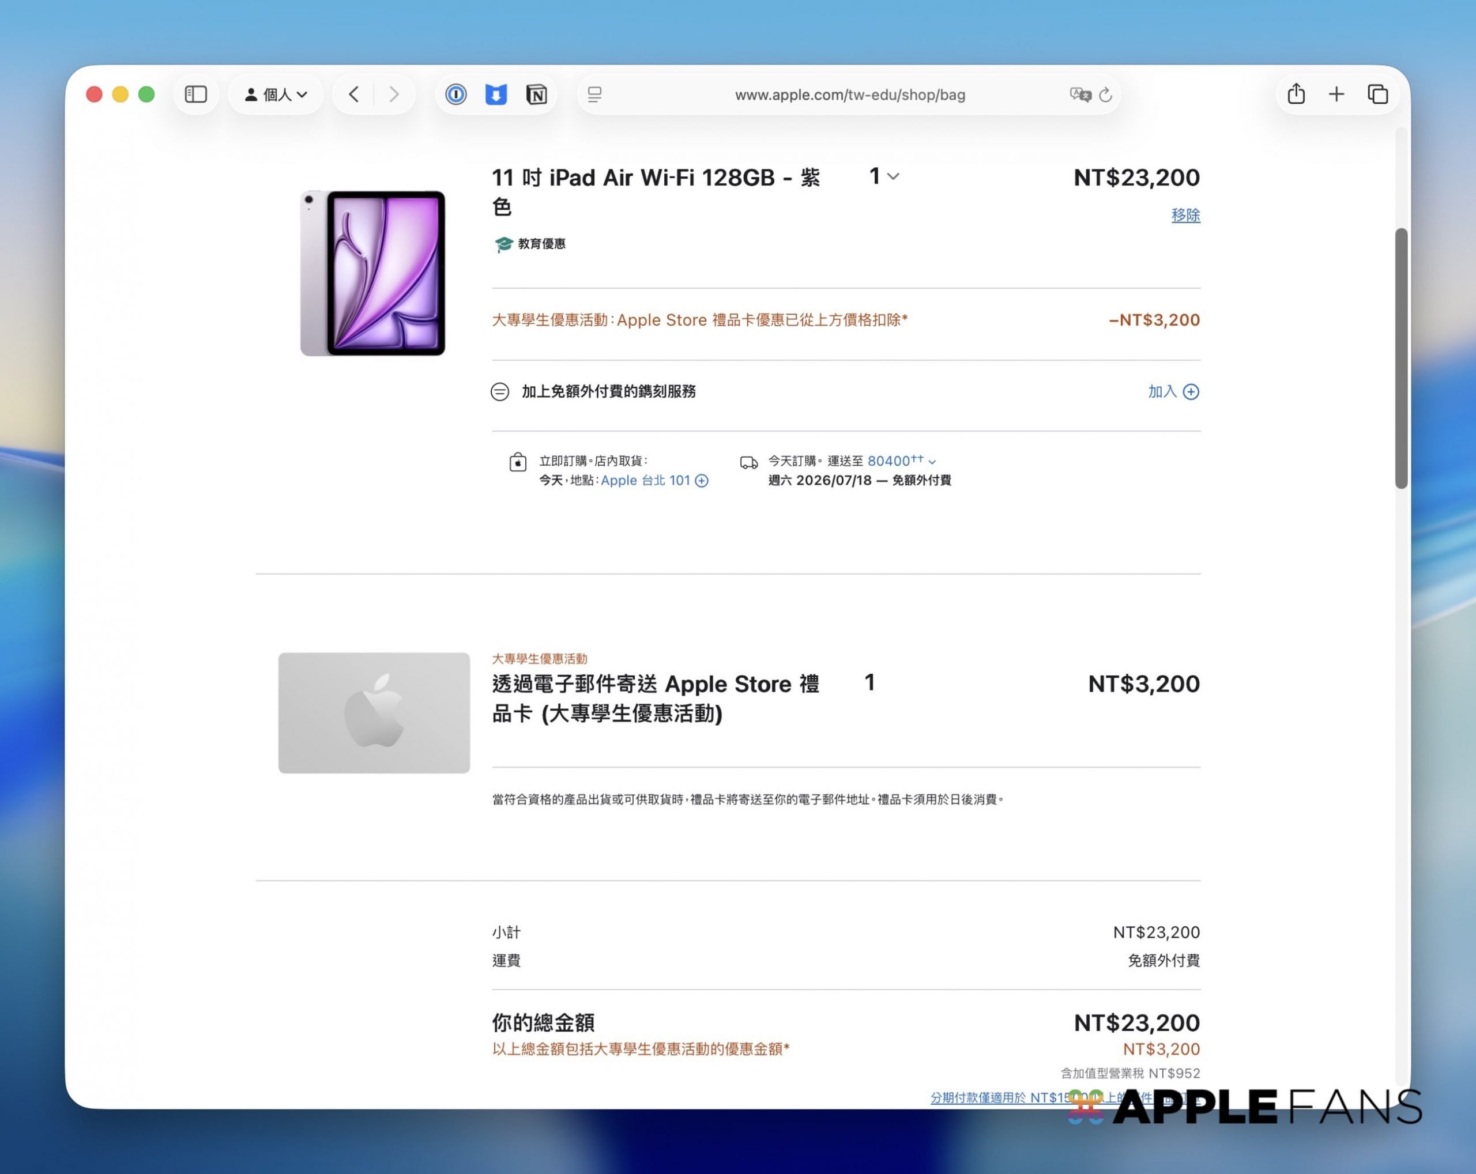The height and width of the screenshot is (1174, 1476).
Task: Open the blue bookmark shield extension
Action: pos(496,95)
